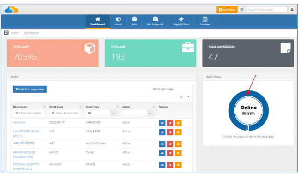
Task: Click the Add New button
Action: pos(227,10)
